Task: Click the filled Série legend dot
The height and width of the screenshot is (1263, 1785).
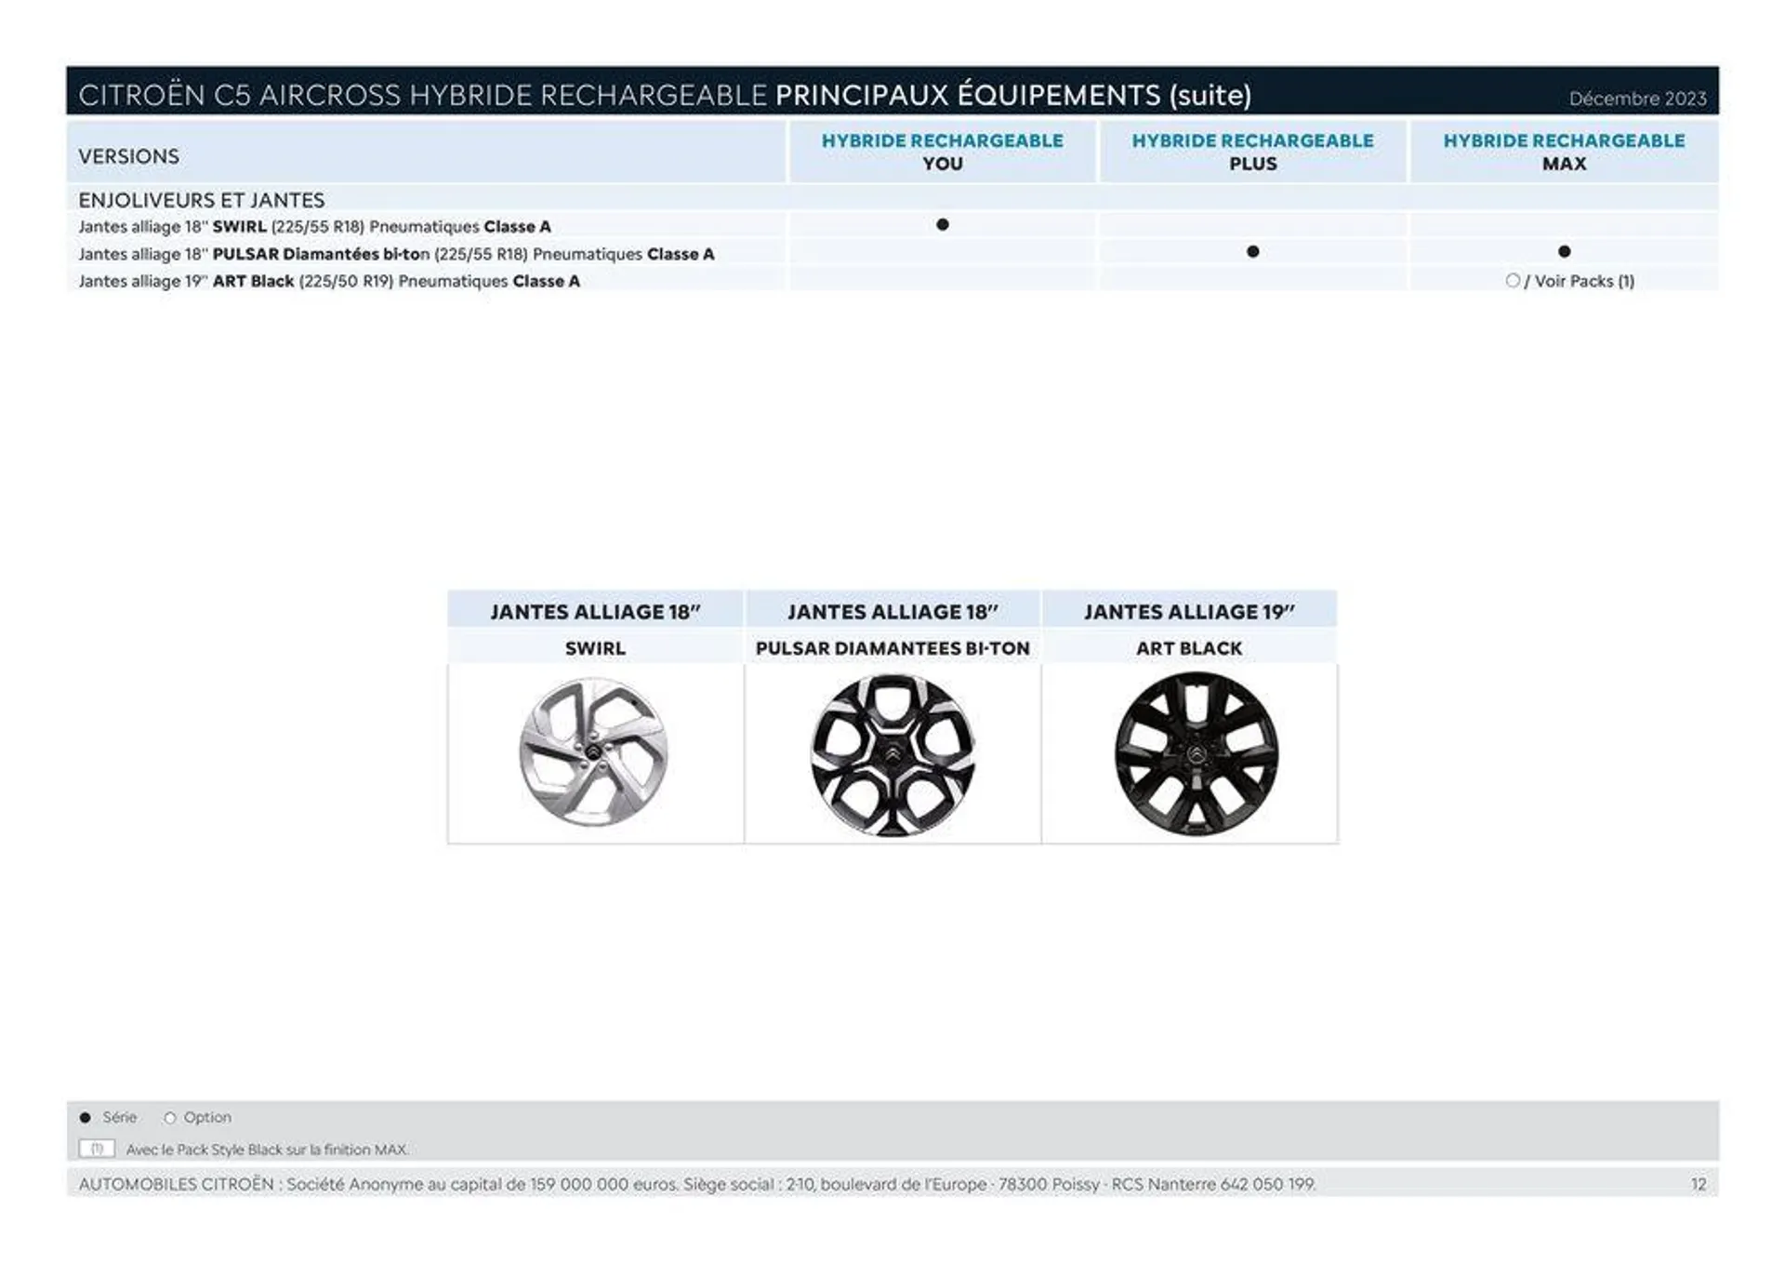Action: pos(86,1117)
